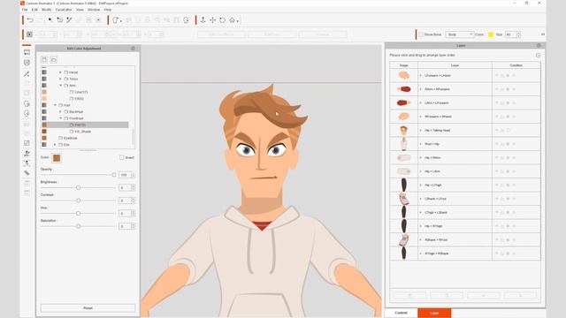Click the Saturation value stepper arrows
The width and height of the screenshot is (566, 318).
tap(134, 226)
